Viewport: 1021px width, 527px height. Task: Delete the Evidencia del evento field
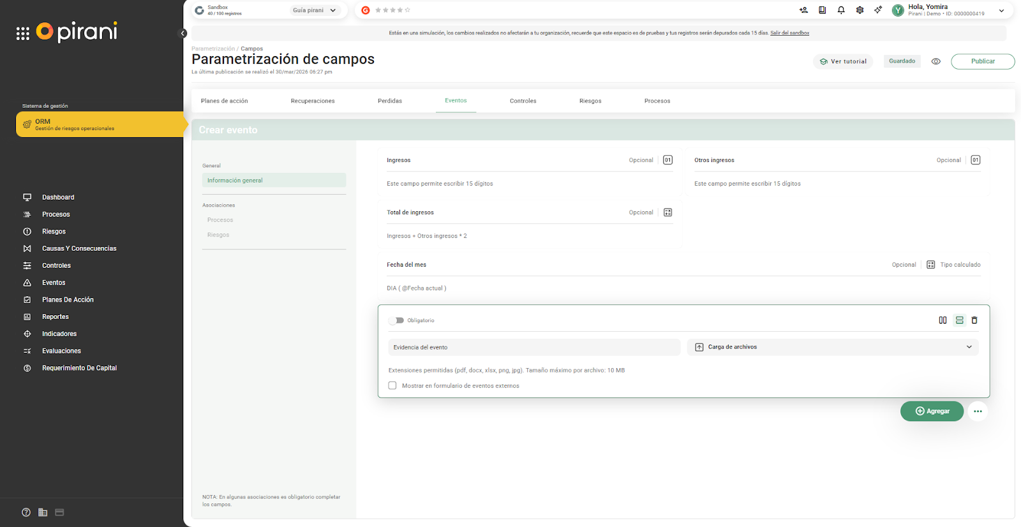(974, 320)
